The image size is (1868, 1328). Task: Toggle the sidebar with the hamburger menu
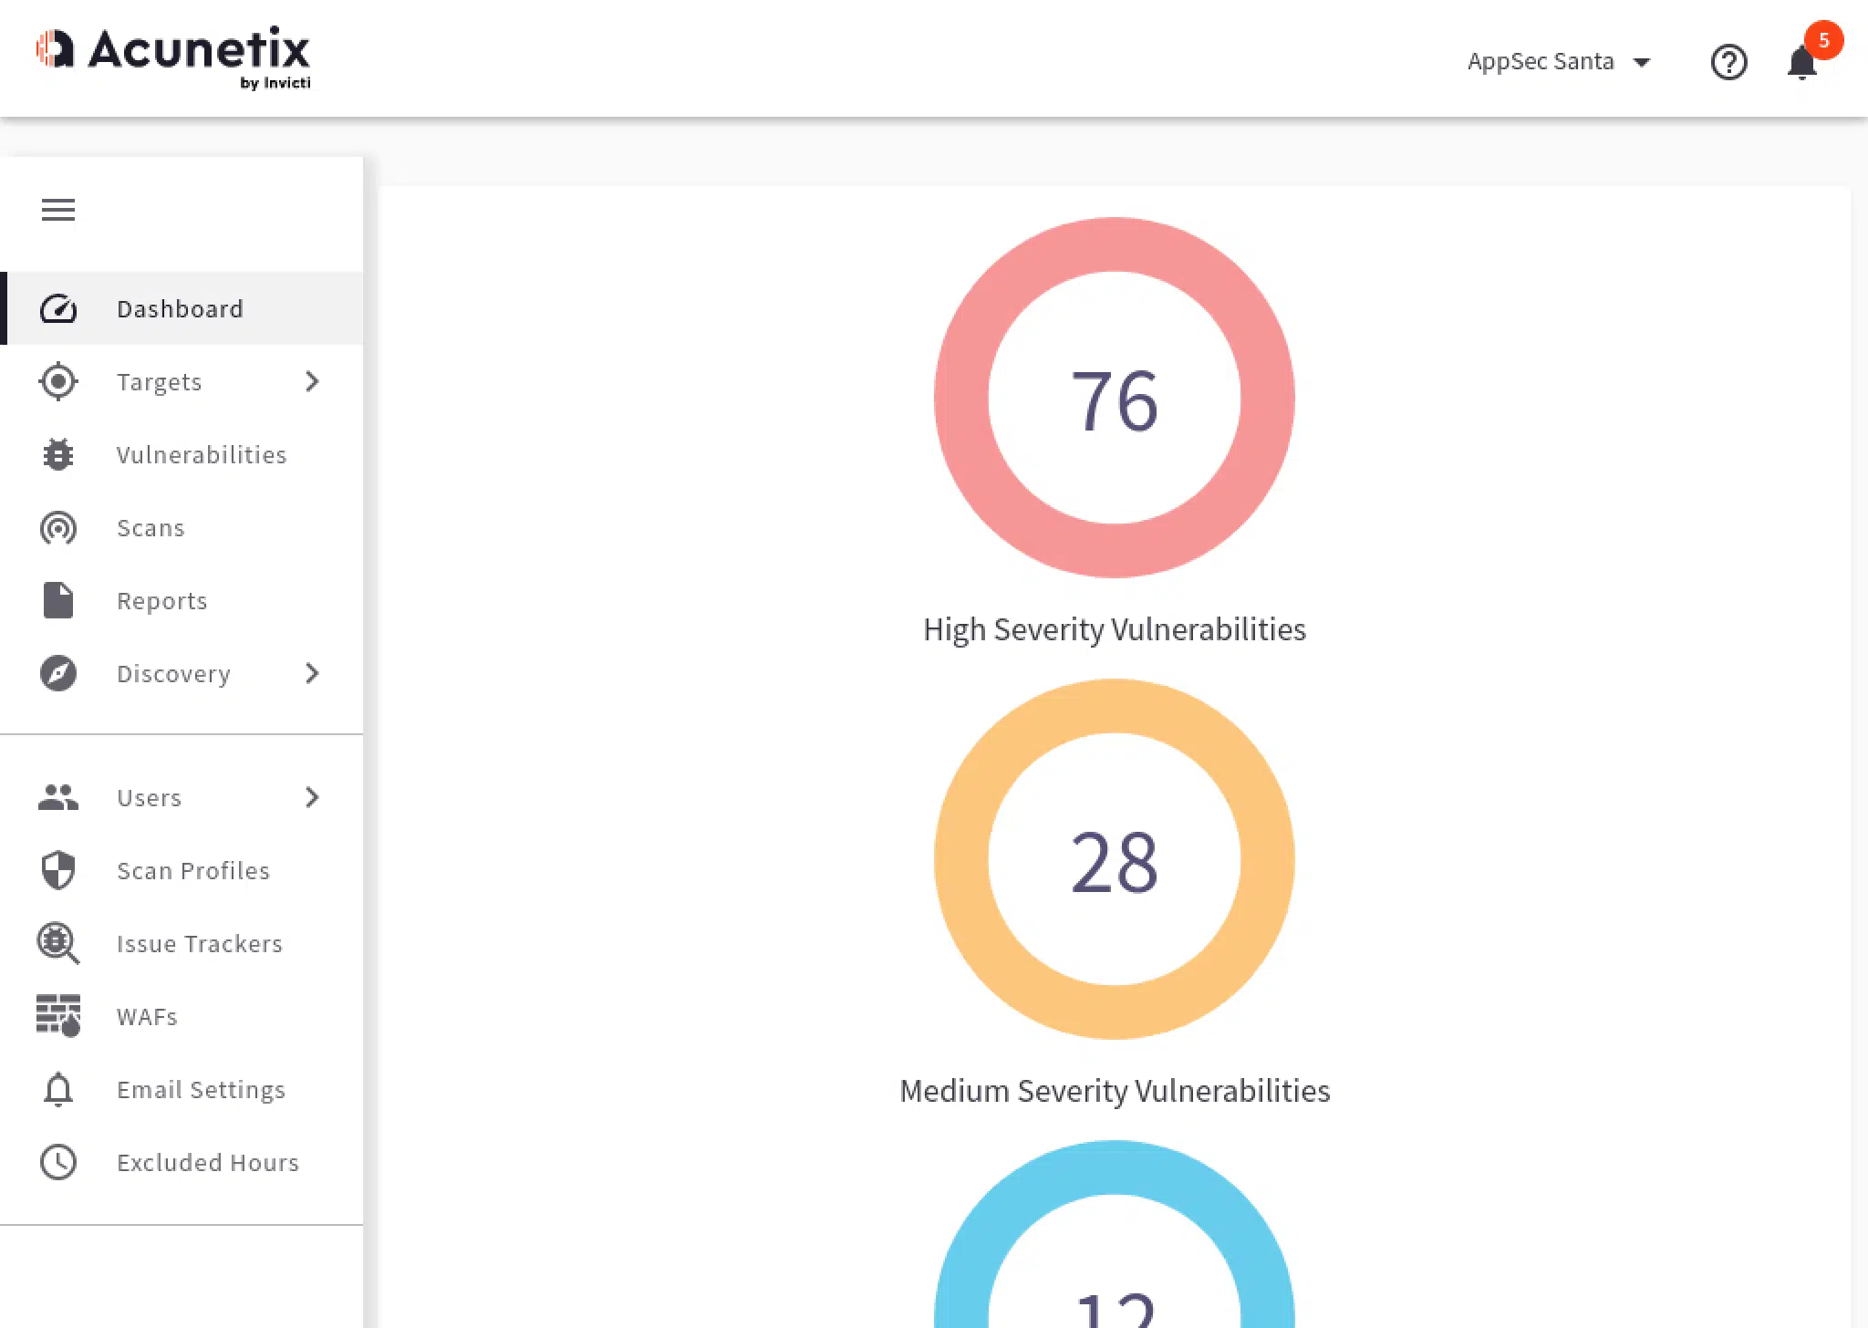58,210
